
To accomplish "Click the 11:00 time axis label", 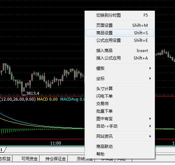I will pyautogui.click(x=56, y=143).
